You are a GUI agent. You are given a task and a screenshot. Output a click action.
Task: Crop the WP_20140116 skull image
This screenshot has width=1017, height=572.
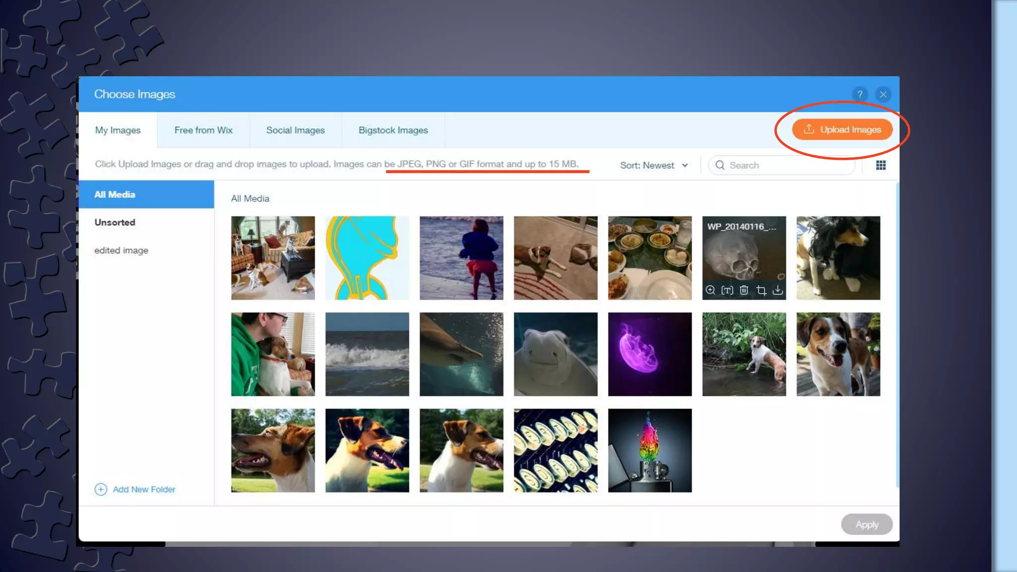coord(761,290)
